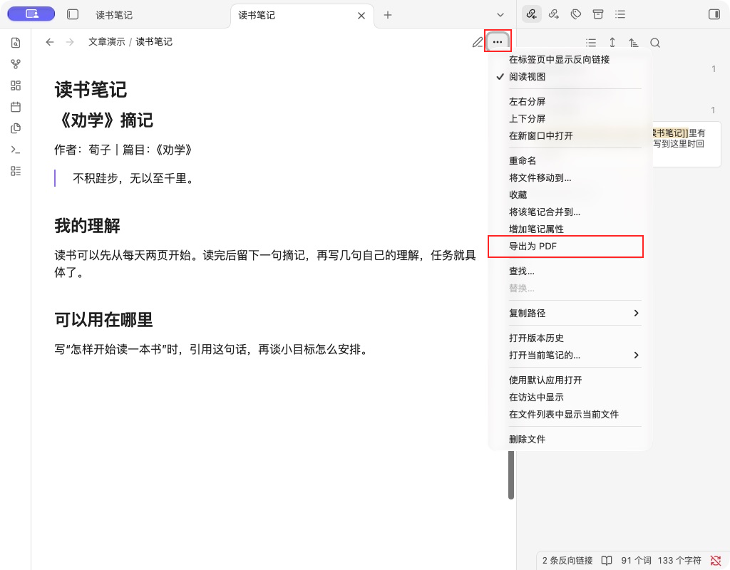Click 在访达中显示 menu item
This screenshot has height=570, width=730.
(565, 398)
